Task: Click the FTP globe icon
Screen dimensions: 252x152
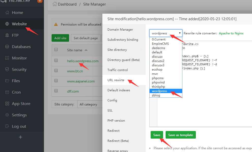Action: [7, 35]
